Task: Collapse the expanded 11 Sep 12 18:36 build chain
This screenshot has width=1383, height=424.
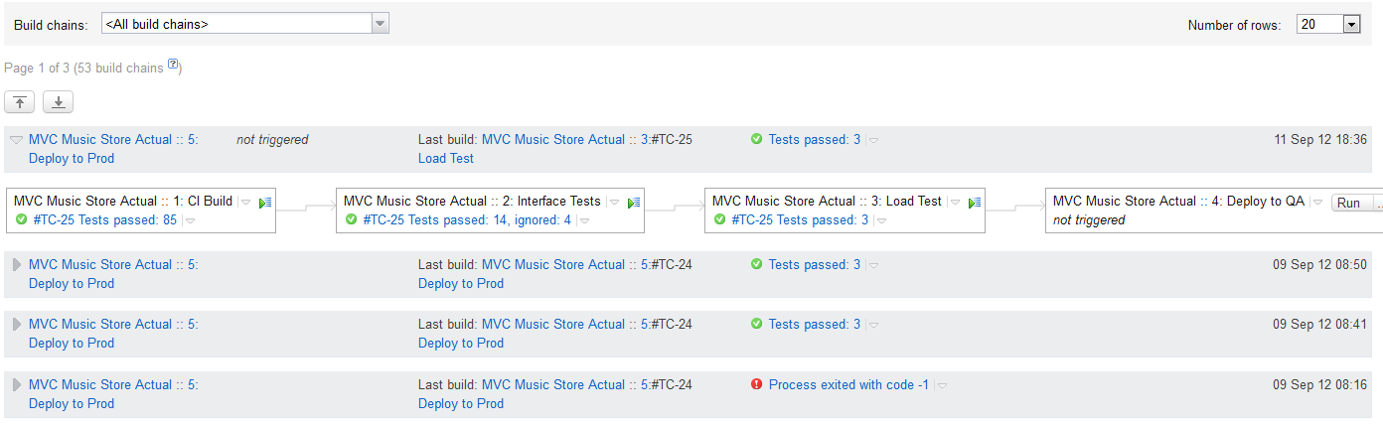Action: coord(16,140)
